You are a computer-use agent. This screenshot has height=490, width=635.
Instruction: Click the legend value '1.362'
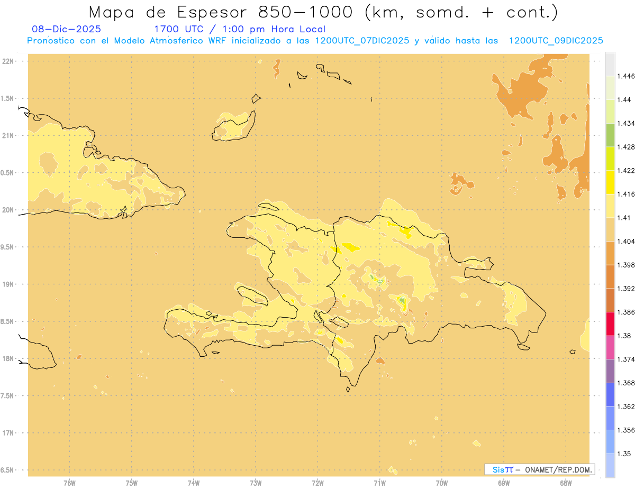click(x=626, y=406)
